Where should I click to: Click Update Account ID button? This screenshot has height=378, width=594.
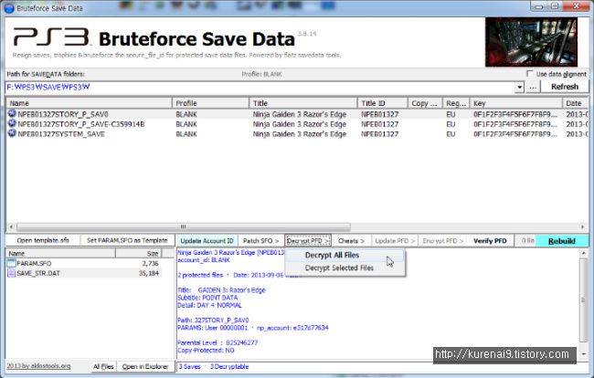(207, 241)
